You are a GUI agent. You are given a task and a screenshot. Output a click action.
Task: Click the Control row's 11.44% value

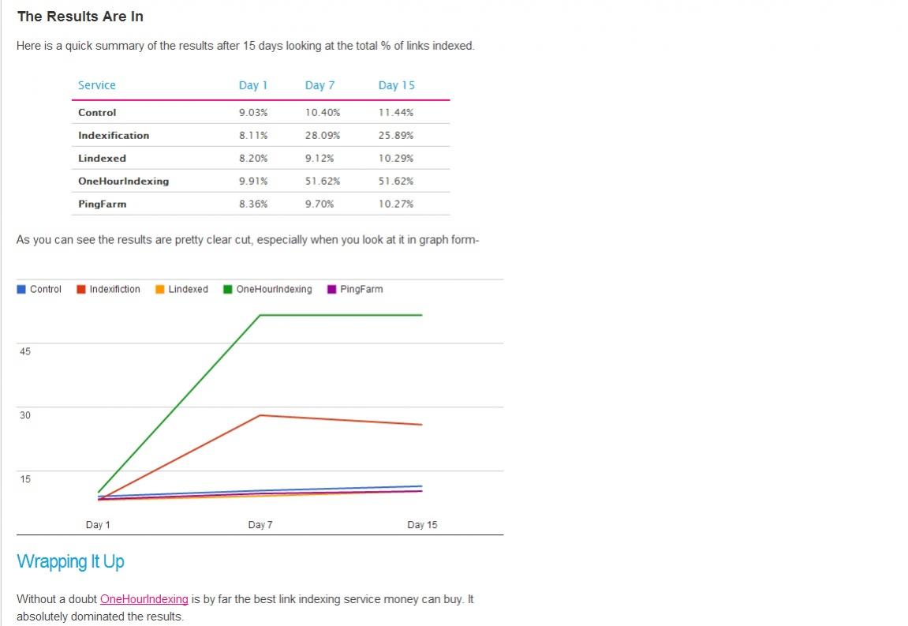pos(396,112)
